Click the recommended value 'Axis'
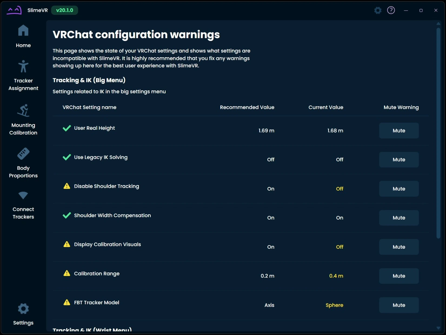The height and width of the screenshot is (335, 446). click(x=269, y=305)
